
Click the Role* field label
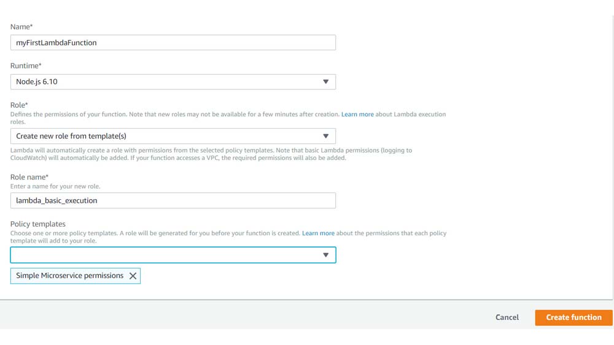click(20, 105)
